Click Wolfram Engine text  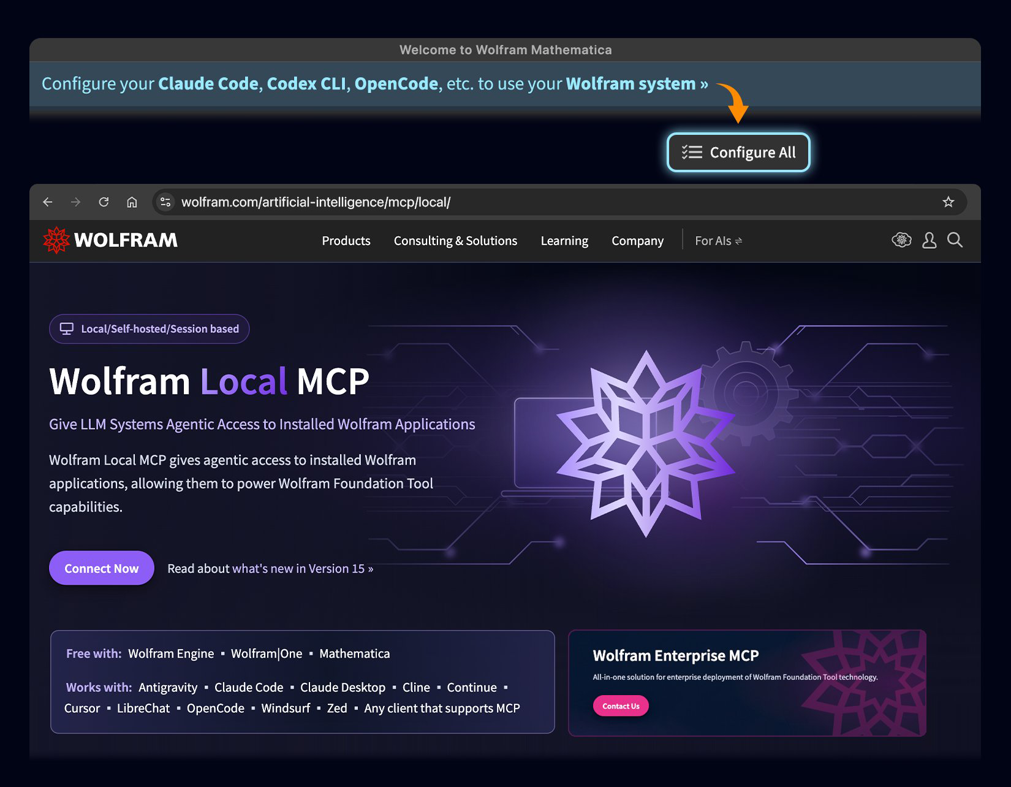pos(171,654)
